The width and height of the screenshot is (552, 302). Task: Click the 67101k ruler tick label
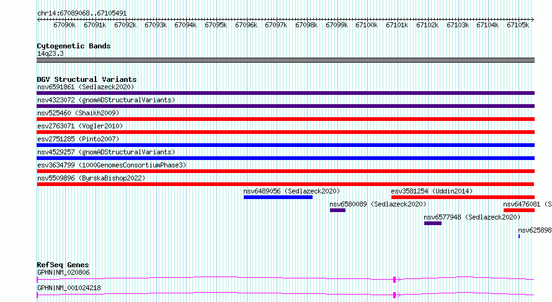397,25
